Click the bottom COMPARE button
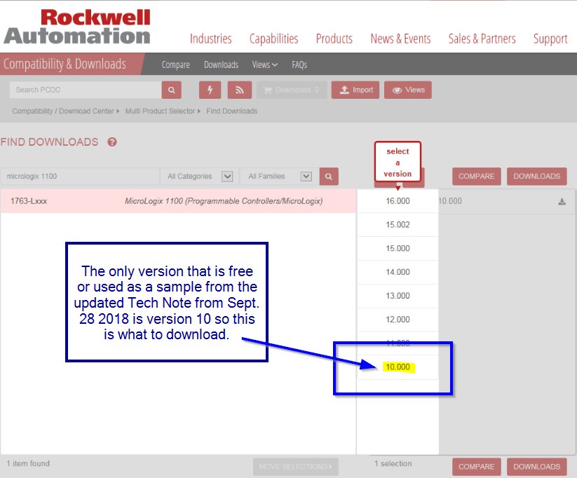Image resolution: width=577 pixels, height=478 pixels. [477, 467]
